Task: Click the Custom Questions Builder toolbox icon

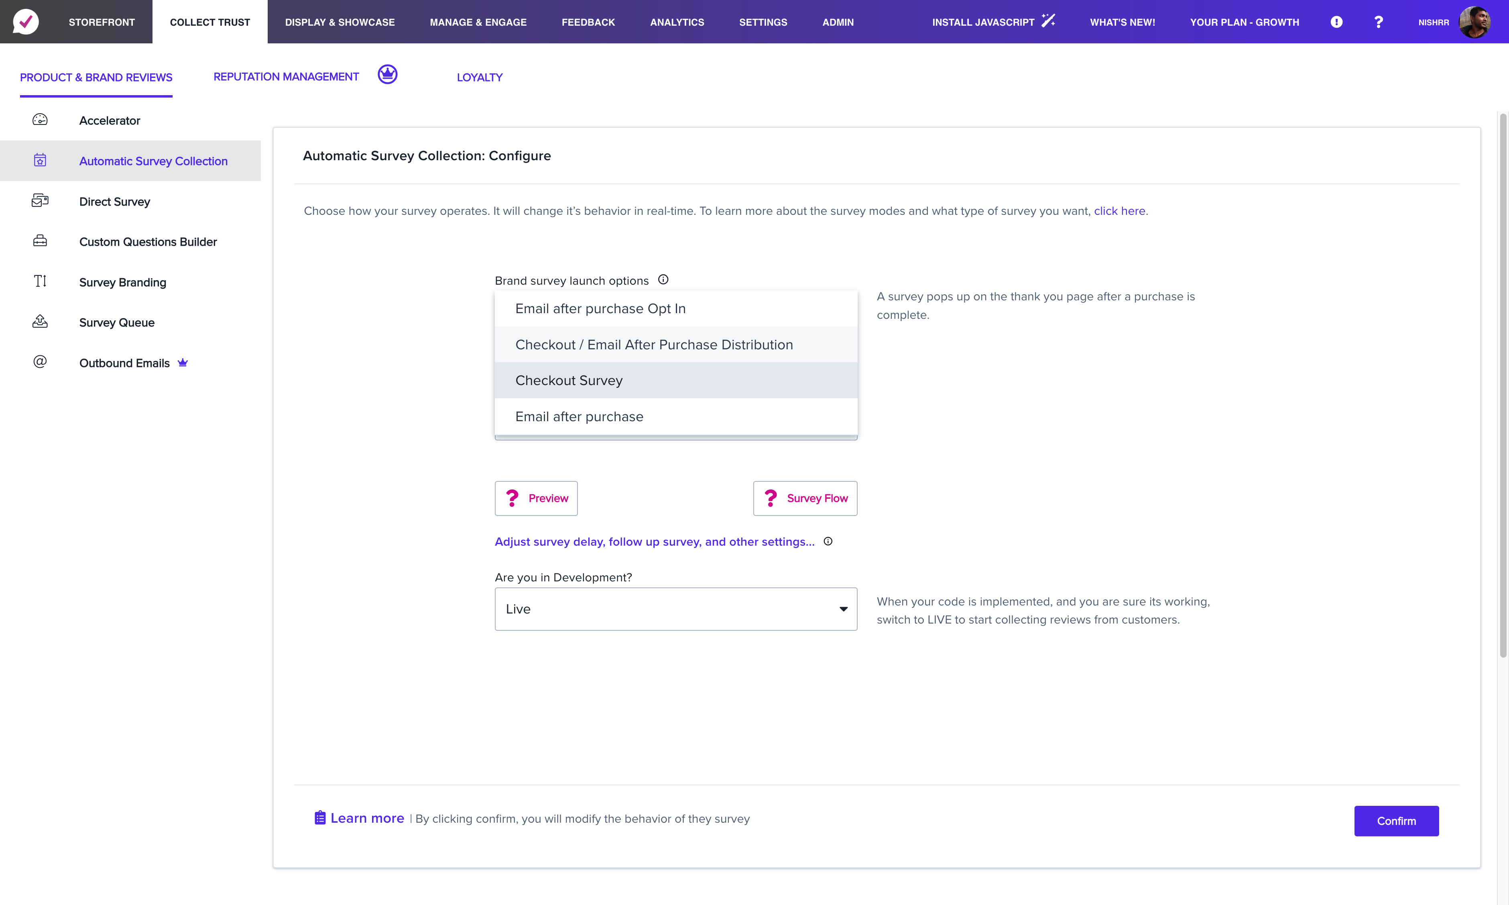Action: tap(40, 241)
